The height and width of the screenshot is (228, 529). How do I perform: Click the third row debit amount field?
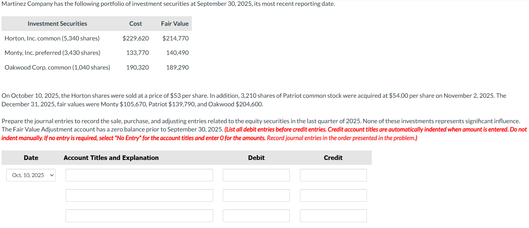tap(256, 216)
